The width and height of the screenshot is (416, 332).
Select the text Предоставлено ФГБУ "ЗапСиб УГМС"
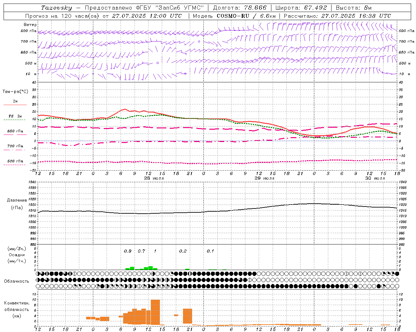point(144,8)
